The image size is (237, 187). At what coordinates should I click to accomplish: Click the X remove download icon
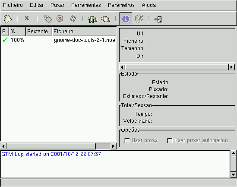[x=27, y=18]
